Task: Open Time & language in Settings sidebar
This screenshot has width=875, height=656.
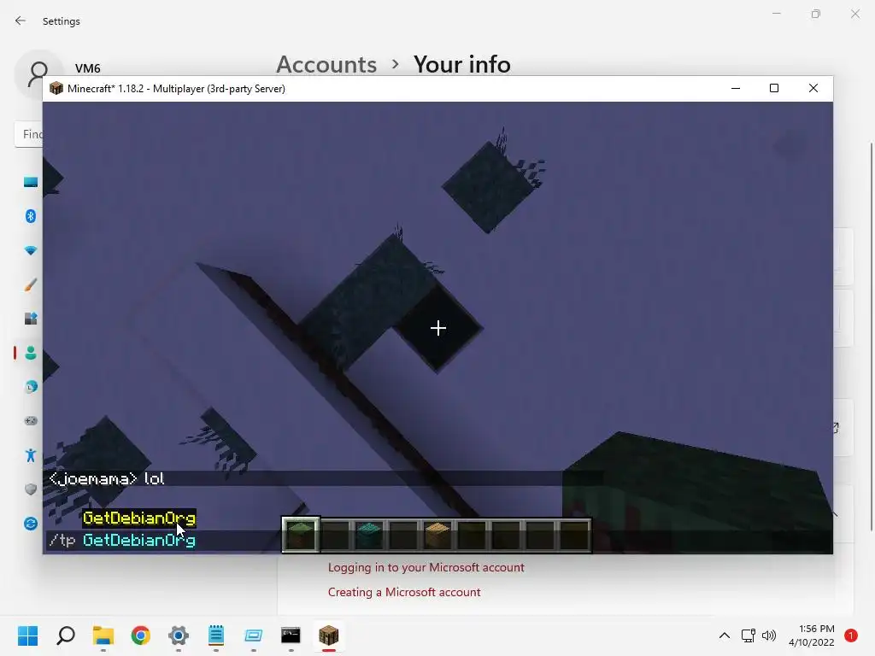Action: click(30, 387)
